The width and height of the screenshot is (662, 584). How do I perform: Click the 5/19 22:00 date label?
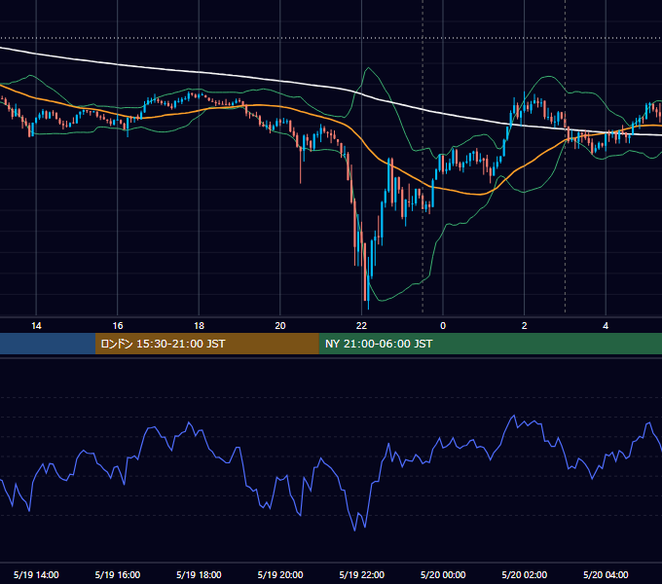(362, 574)
